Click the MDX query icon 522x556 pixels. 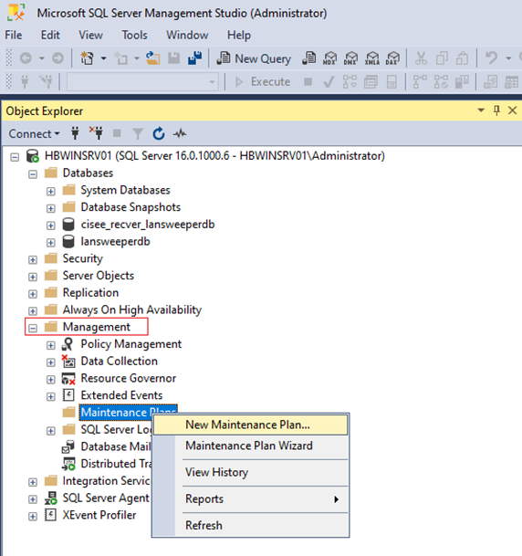pos(329,58)
